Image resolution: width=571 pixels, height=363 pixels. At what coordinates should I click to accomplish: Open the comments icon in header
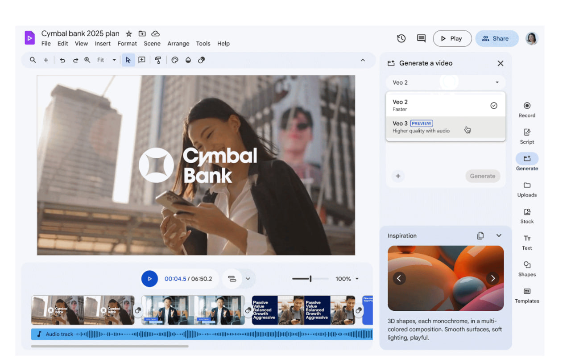click(x=421, y=38)
